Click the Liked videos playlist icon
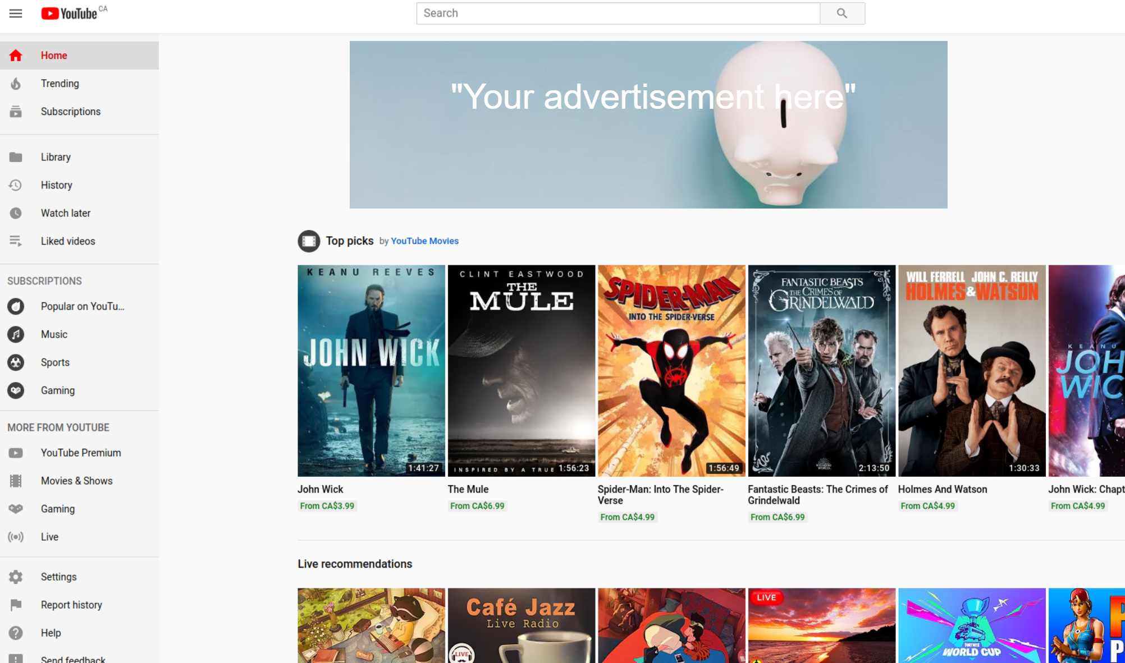 16,241
